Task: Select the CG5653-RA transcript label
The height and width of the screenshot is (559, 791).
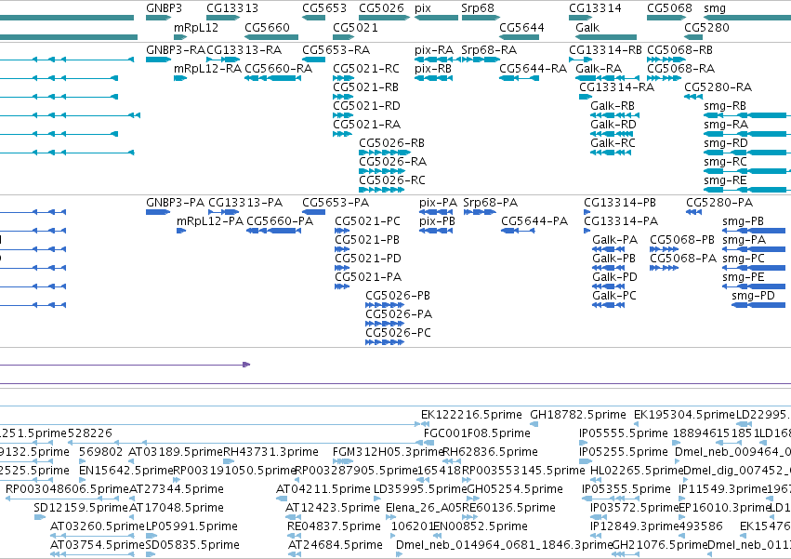Action: pos(336,50)
